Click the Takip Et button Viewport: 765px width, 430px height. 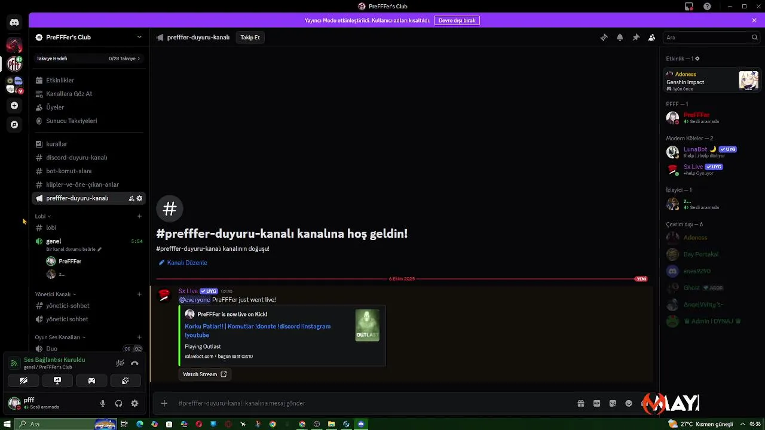tap(250, 37)
